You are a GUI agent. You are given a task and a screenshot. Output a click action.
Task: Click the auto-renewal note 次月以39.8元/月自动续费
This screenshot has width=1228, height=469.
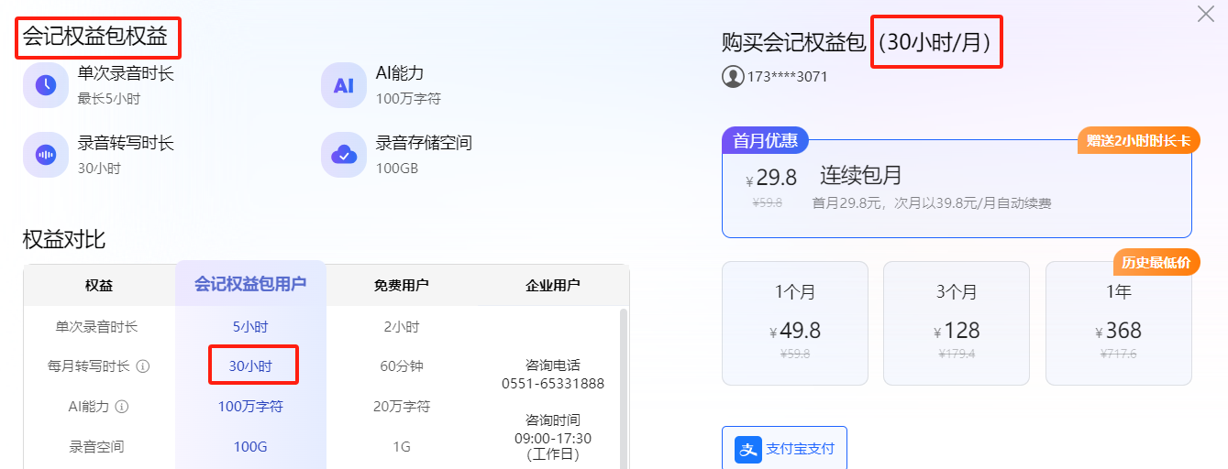pyautogui.click(x=974, y=203)
